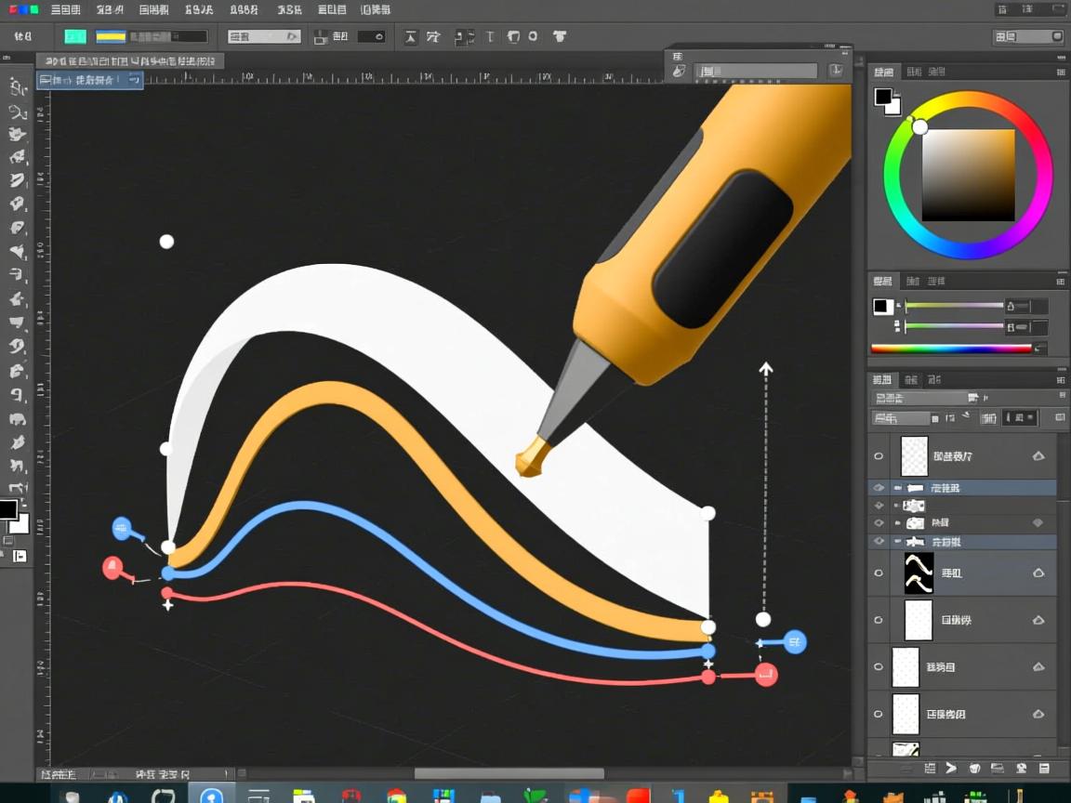Click the light dropdown field in the options bar
This screenshot has width=1071, height=803.
point(264,37)
